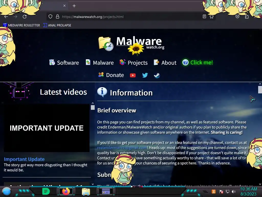Viewport: 262px width, 197px height.
Task: Click the About notepad icon
Action: click(156, 62)
